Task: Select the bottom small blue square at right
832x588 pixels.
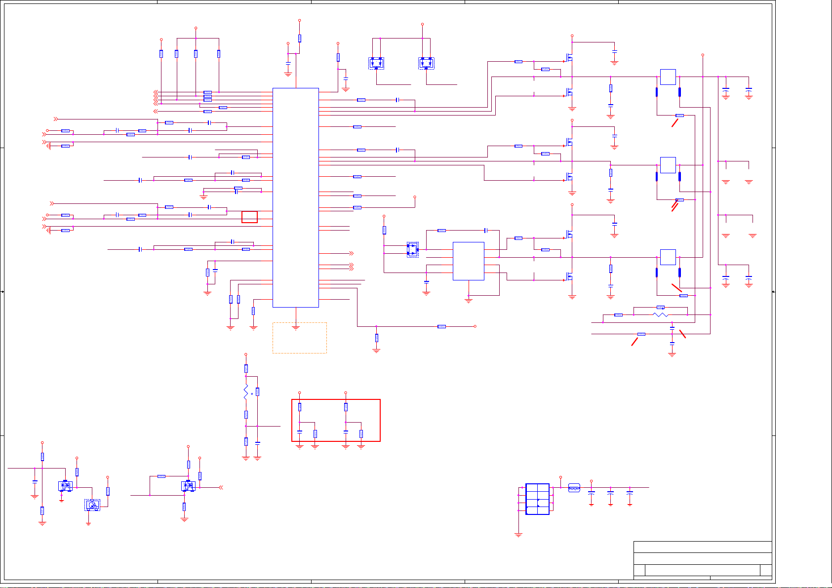Action: [668, 257]
